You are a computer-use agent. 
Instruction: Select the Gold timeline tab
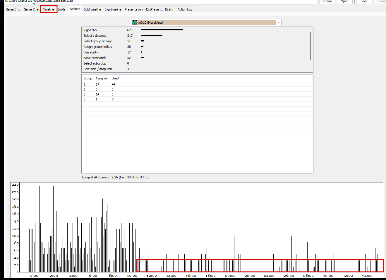pyautogui.click(x=92, y=9)
